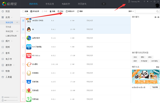This screenshot has height=103, width=160.
Task: Open the title bar main menu dropdown arrow
Action: pyautogui.click(x=148, y=2)
